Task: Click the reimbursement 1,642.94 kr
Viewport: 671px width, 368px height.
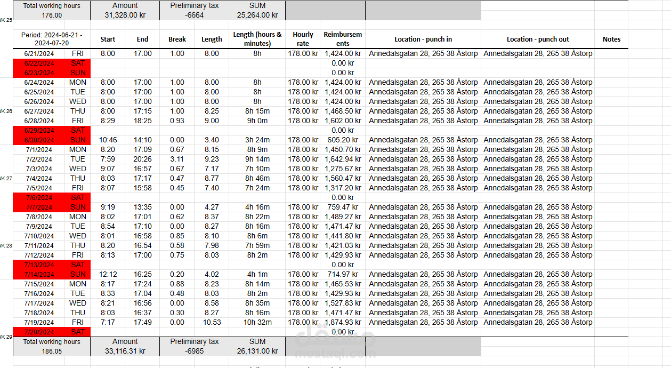Action: tap(343, 159)
